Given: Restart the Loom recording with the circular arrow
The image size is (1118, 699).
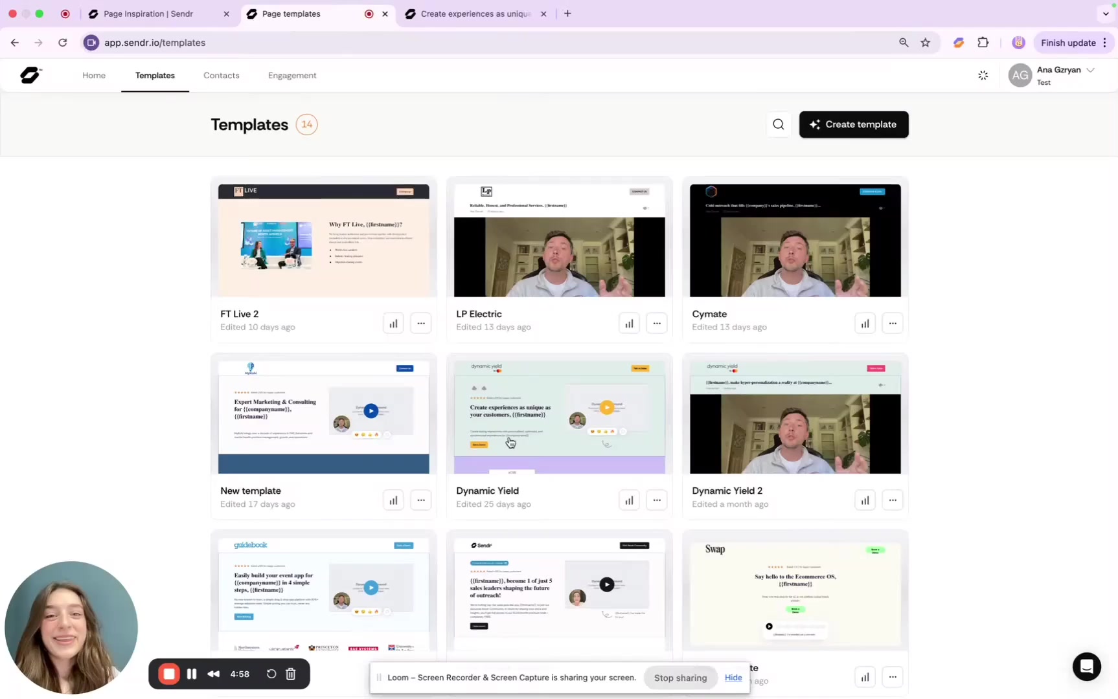Looking at the screenshot, I should tap(271, 674).
